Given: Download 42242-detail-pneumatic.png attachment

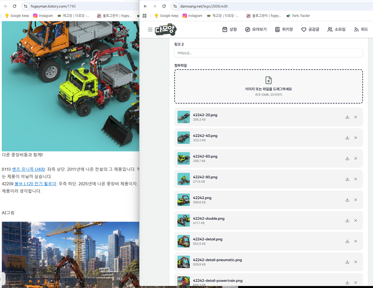Looking at the screenshot, I should [x=347, y=262].
